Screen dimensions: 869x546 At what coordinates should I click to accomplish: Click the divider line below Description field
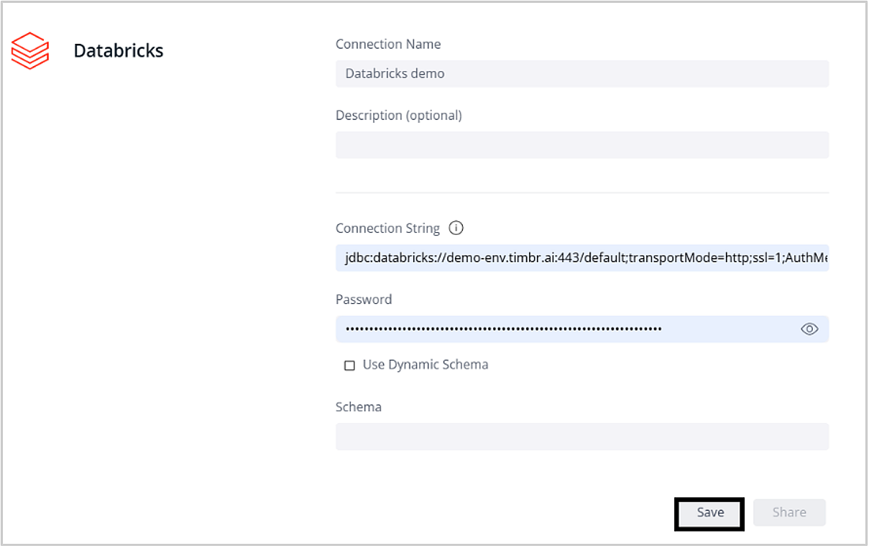pos(581,193)
